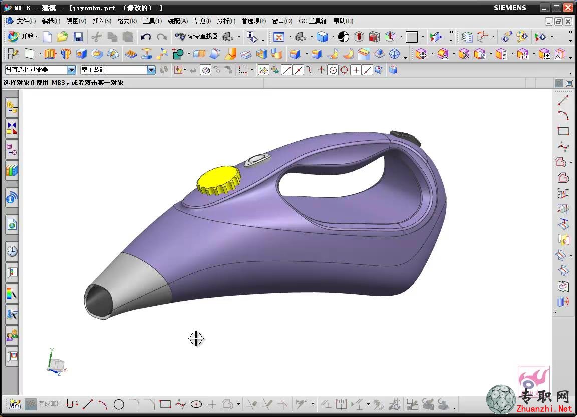Open the 视图(V) menu
Viewport: 577px width, 417px height.
click(76, 21)
